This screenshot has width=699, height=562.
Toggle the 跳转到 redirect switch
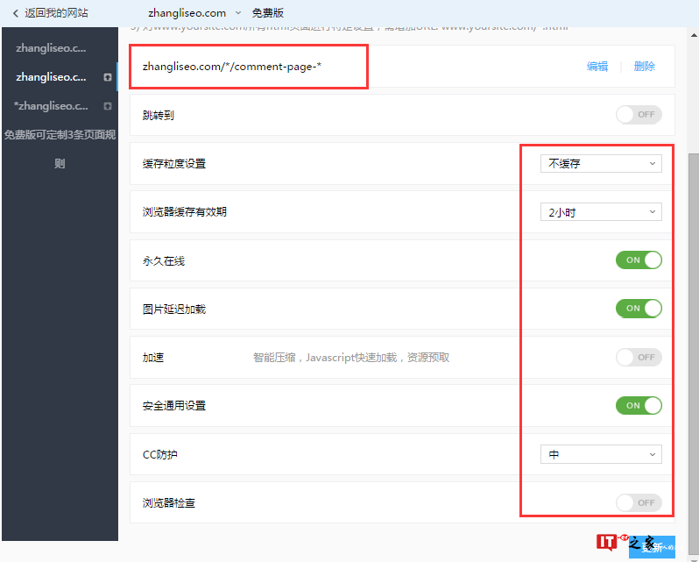point(638,115)
